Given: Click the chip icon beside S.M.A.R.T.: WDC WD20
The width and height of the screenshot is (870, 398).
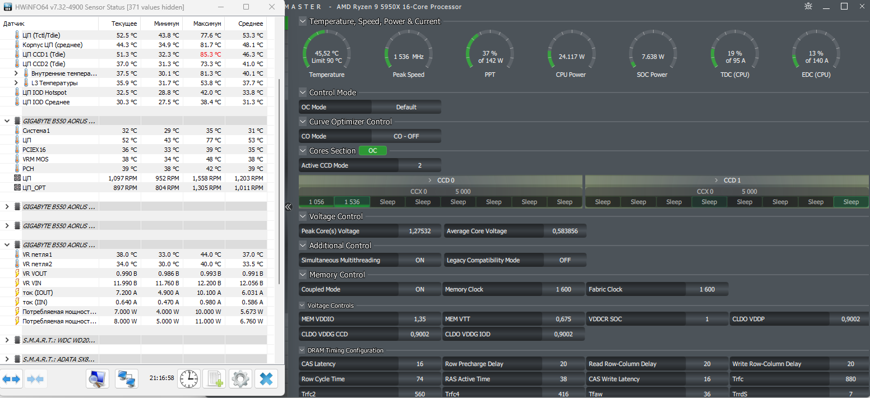Looking at the screenshot, I should tap(17, 340).
